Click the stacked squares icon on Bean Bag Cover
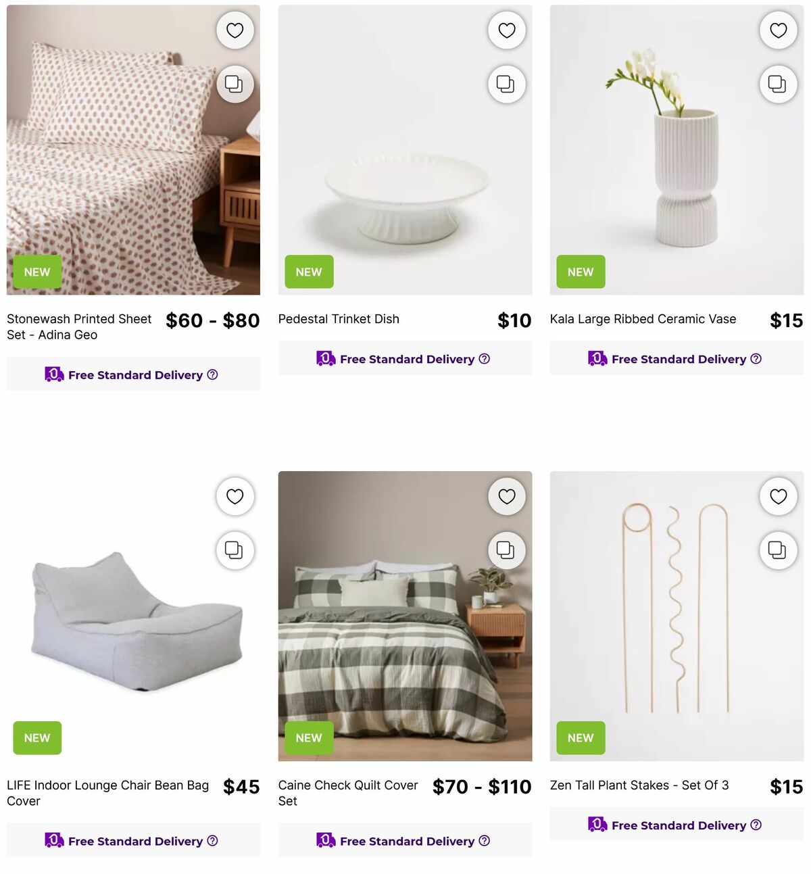The width and height of the screenshot is (811, 874). (x=235, y=551)
